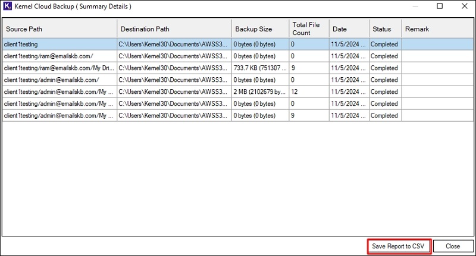
Task: Sort by Destination Path column header
Action: (x=174, y=29)
